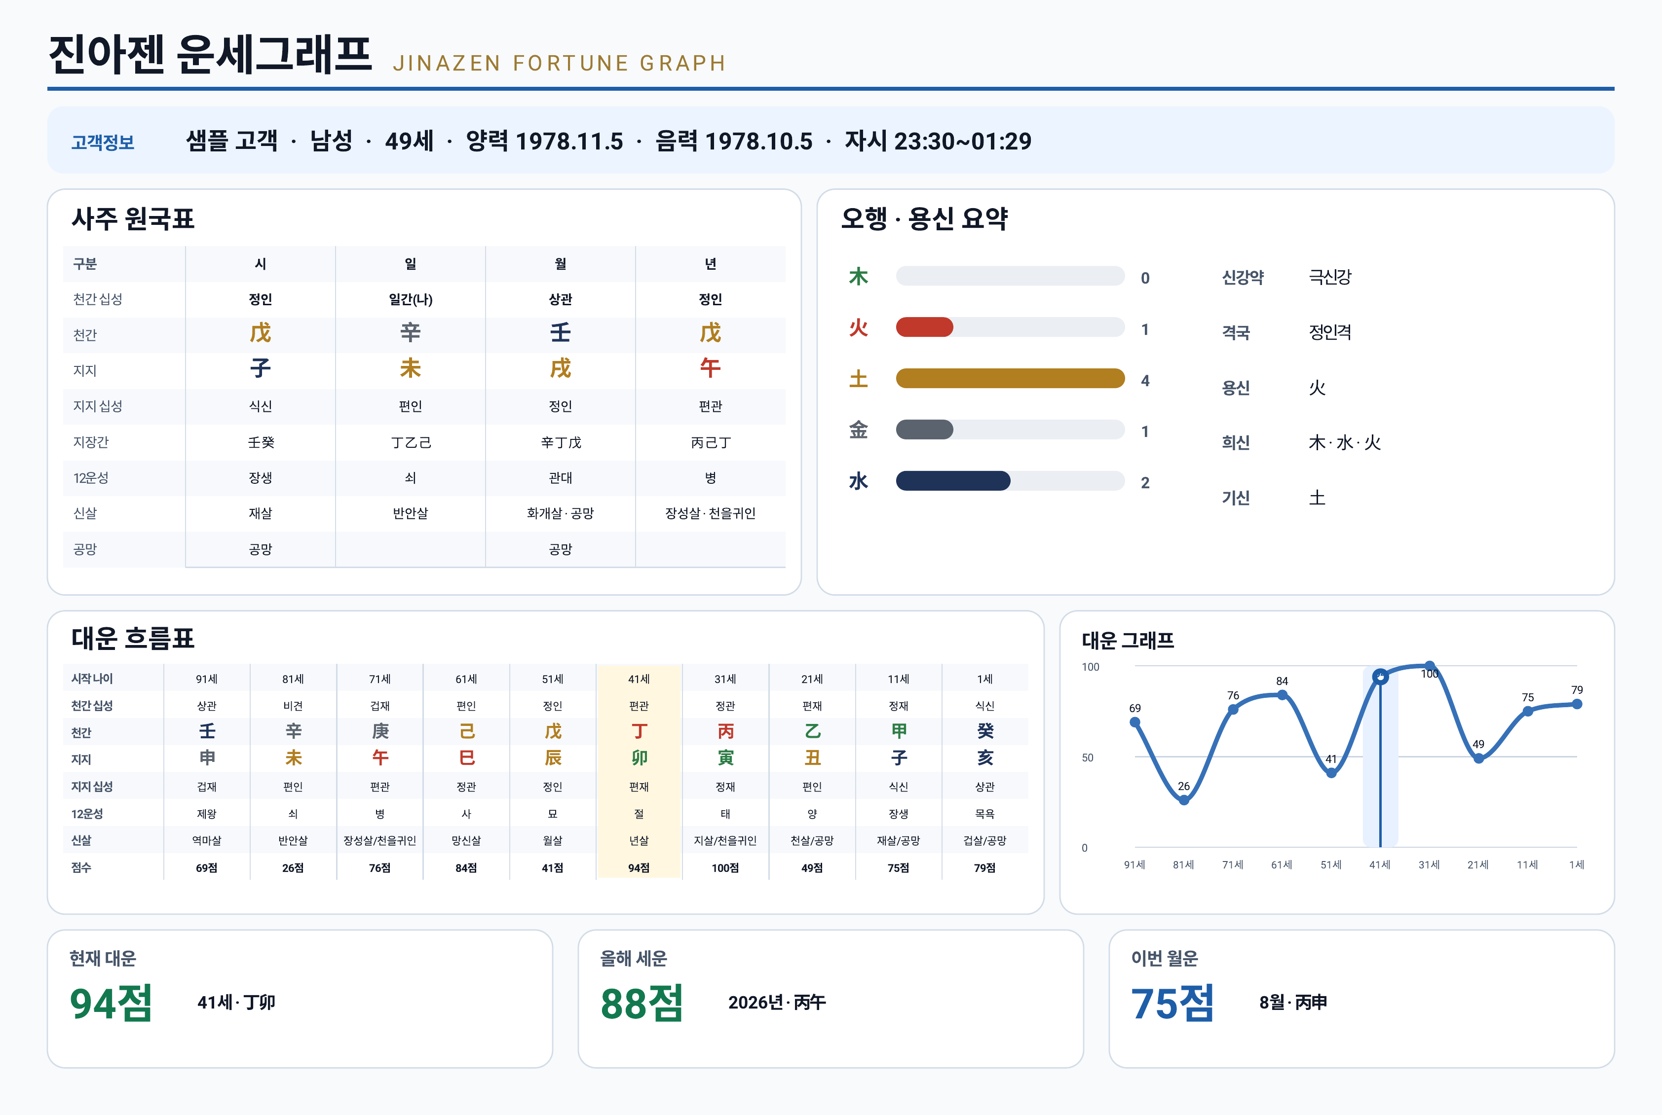1662x1115 pixels.
Task: Click the 午 year branch character
Action: click(710, 368)
